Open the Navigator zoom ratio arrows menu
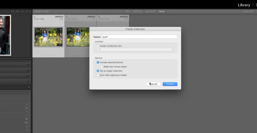 click(x=30, y=12)
